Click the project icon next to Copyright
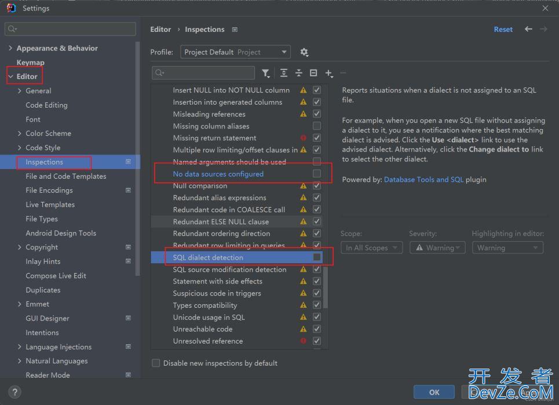The image size is (559, 405). pos(129,247)
